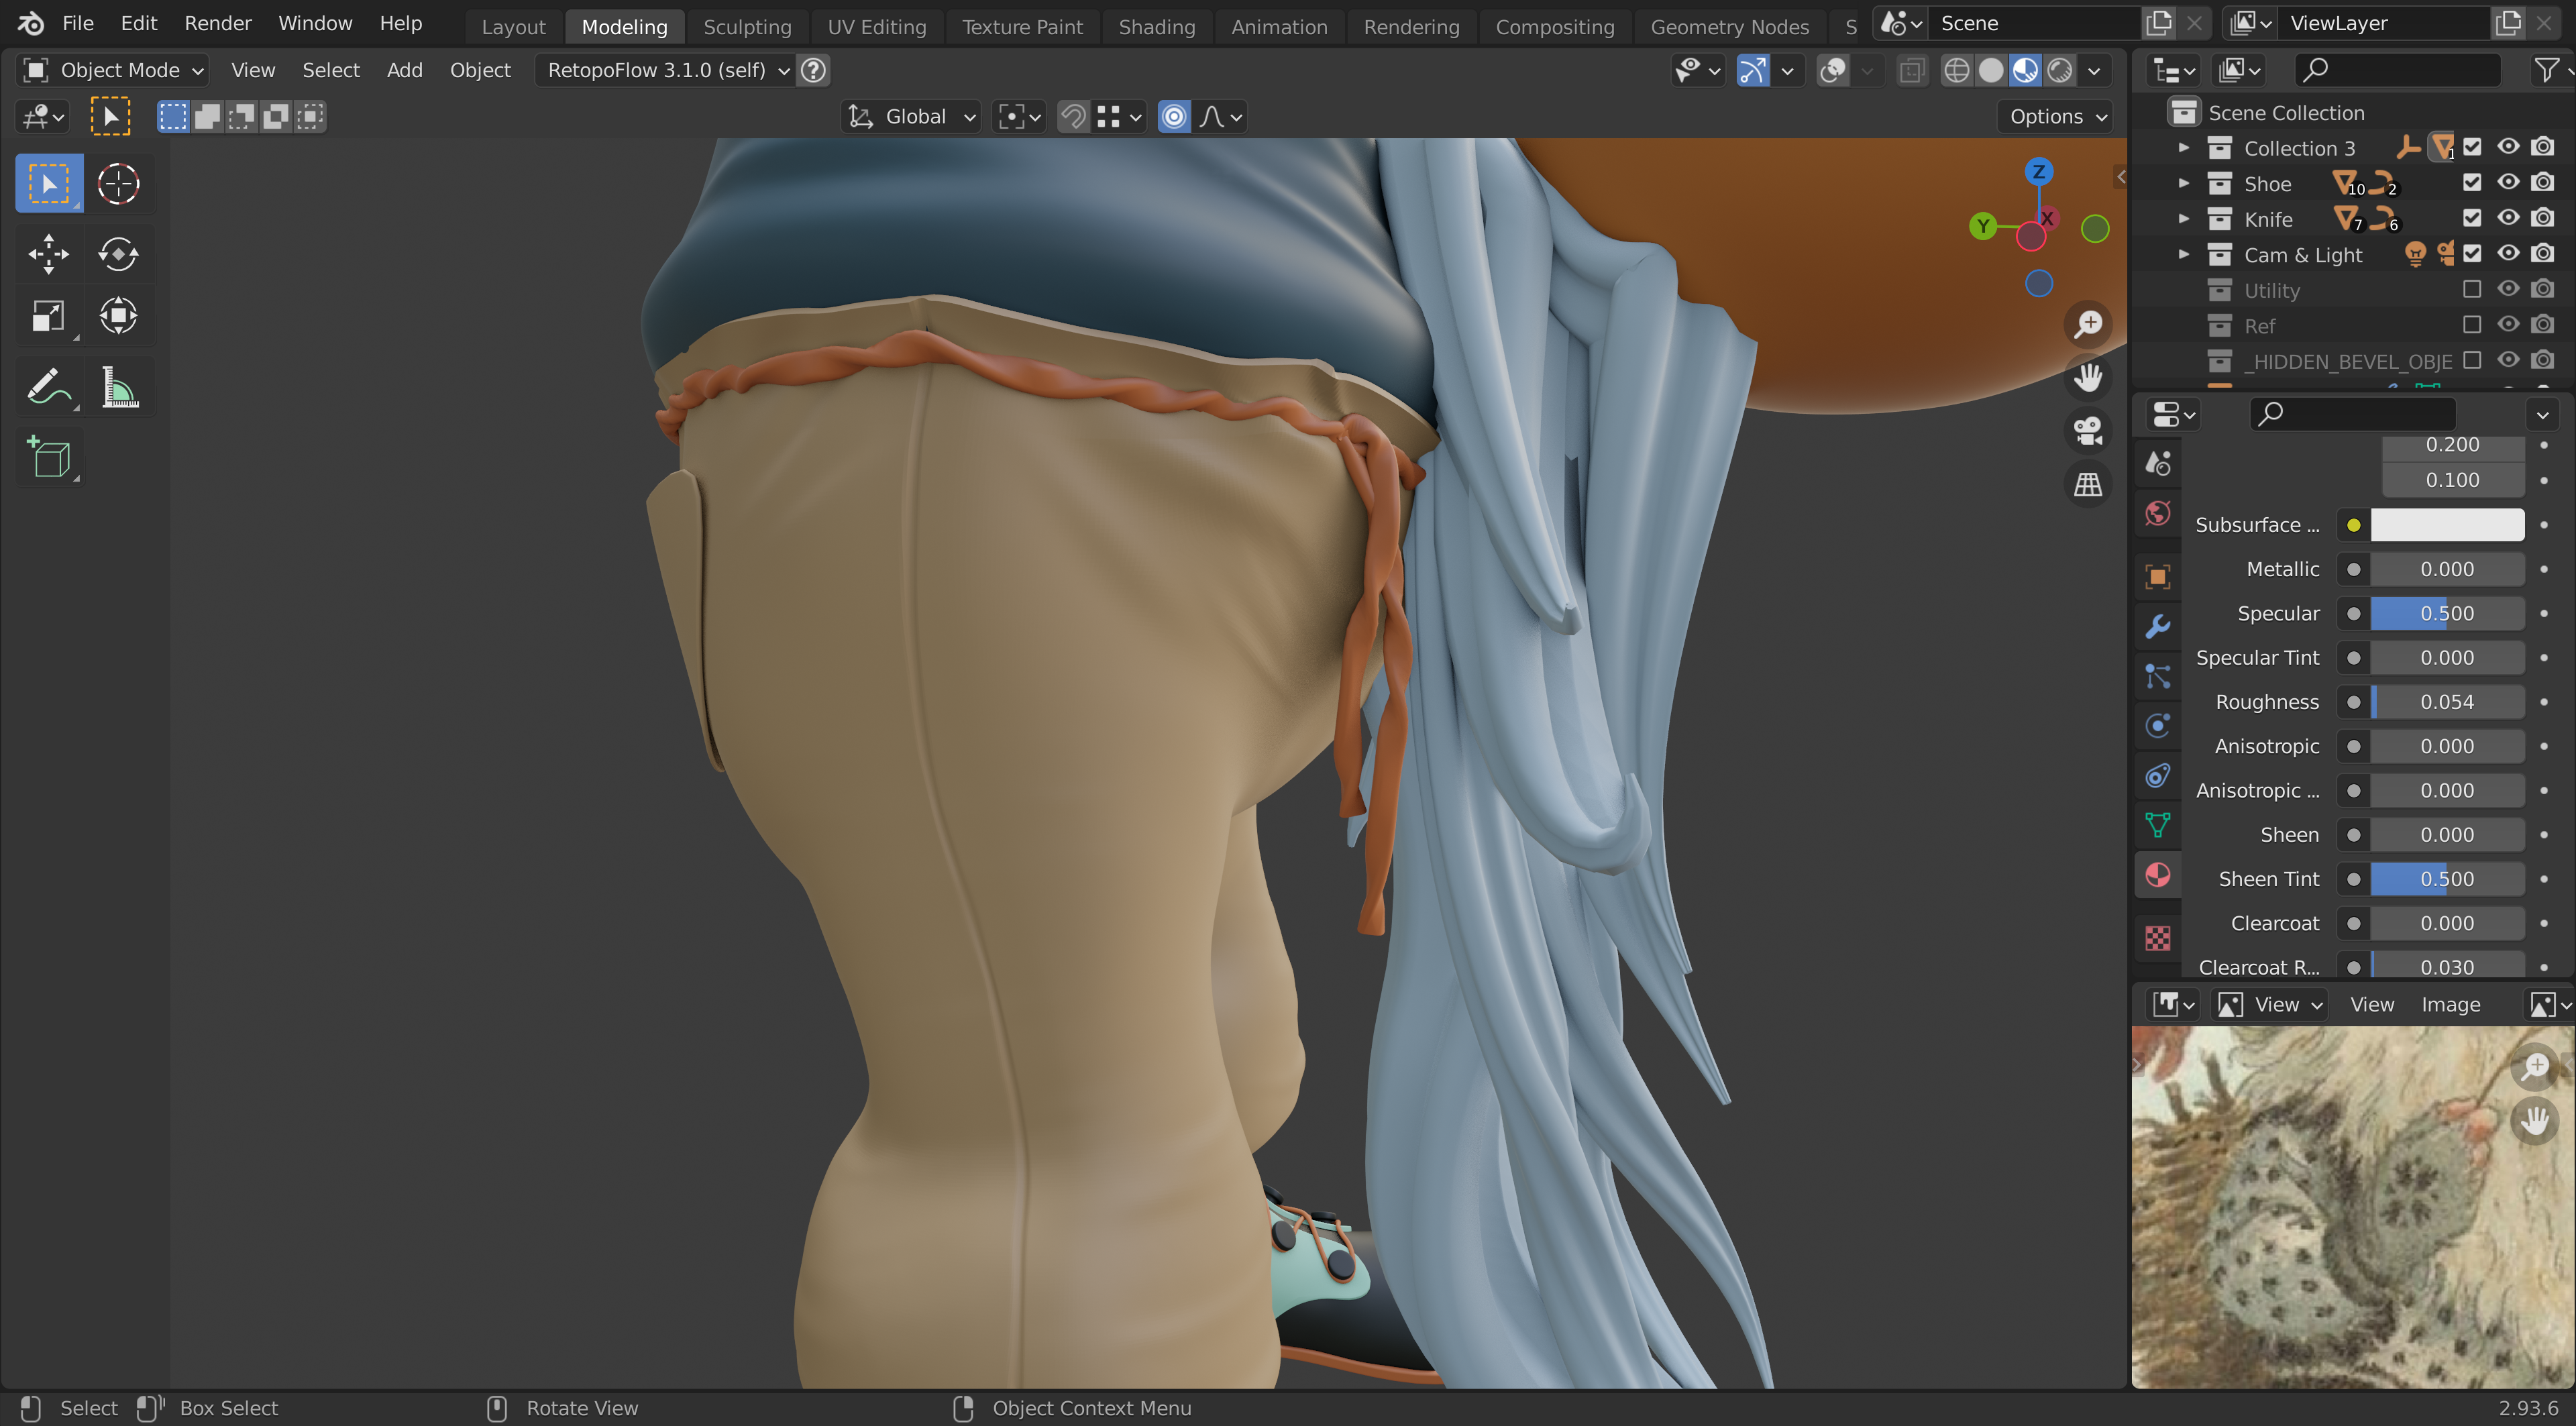Select the Rotate tool
This screenshot has height=1426, width=2576.
pos(118,253)
